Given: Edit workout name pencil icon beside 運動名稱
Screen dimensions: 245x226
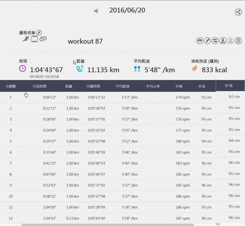Looking at the screenshot, I should coord(39,33).
